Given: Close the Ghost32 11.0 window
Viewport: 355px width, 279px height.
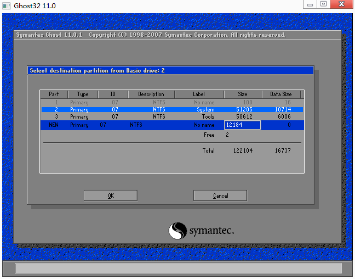Looking at the screenshot, I should coord(341,4).
